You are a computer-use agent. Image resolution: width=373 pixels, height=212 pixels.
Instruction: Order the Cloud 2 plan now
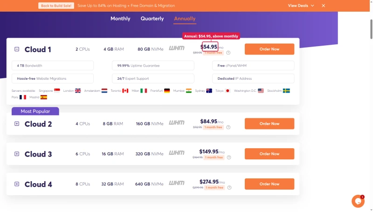point(269,123)
